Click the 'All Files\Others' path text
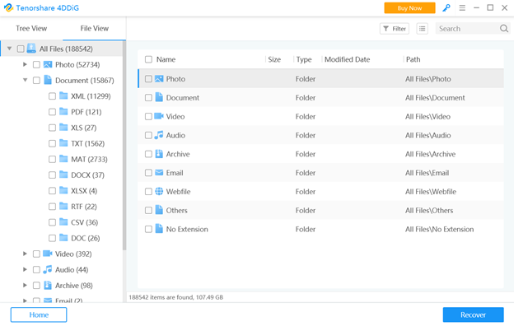This screenshot has height=326, width=514. (x=429, y=211)
